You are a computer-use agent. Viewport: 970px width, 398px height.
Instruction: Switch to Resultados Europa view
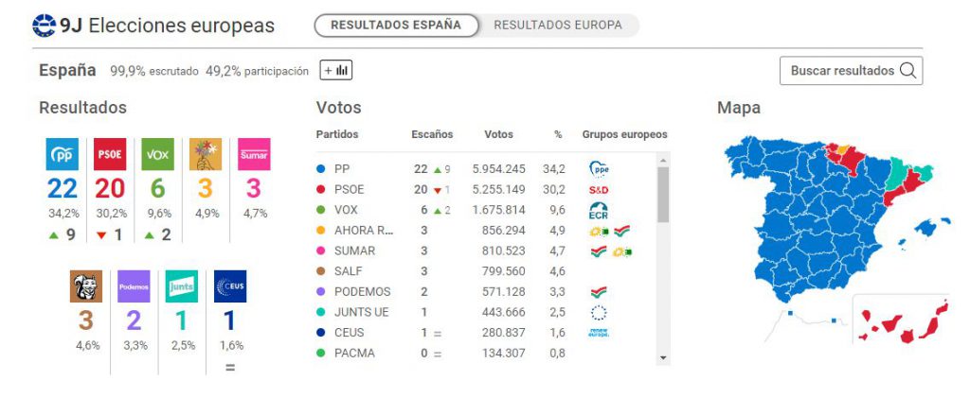coord(558,26)
